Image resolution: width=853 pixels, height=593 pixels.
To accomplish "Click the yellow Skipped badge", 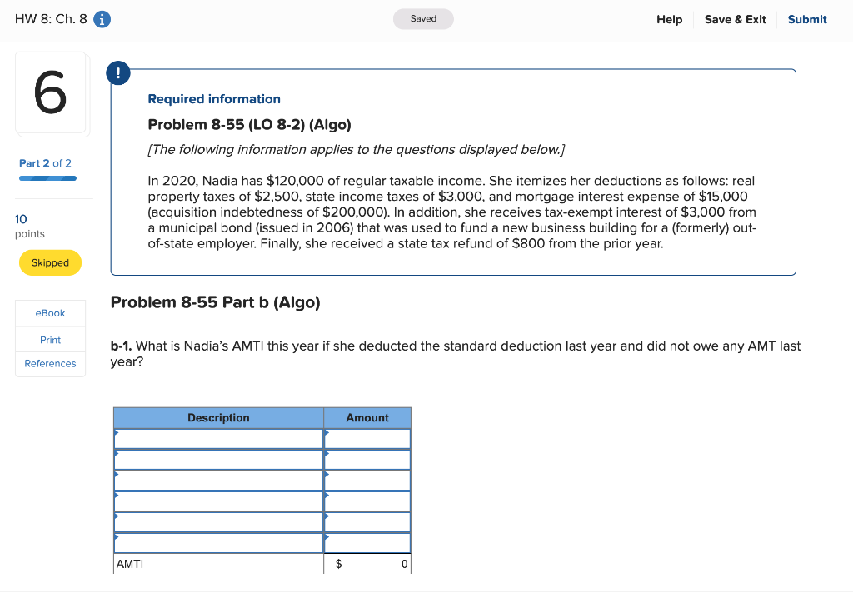I will 50,262.
